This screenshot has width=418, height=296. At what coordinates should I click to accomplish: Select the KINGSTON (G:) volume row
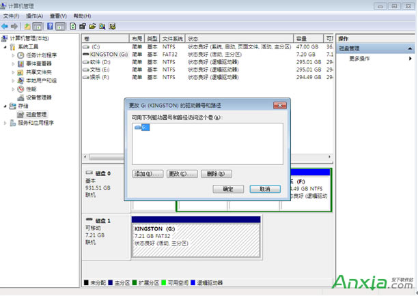104,53
